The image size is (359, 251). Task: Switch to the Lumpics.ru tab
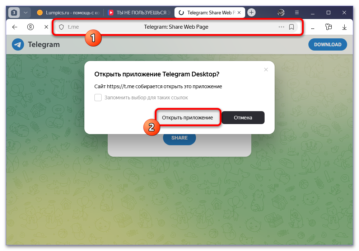pos(68,13)
